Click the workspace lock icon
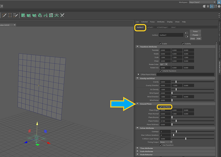 click(219, 2)
